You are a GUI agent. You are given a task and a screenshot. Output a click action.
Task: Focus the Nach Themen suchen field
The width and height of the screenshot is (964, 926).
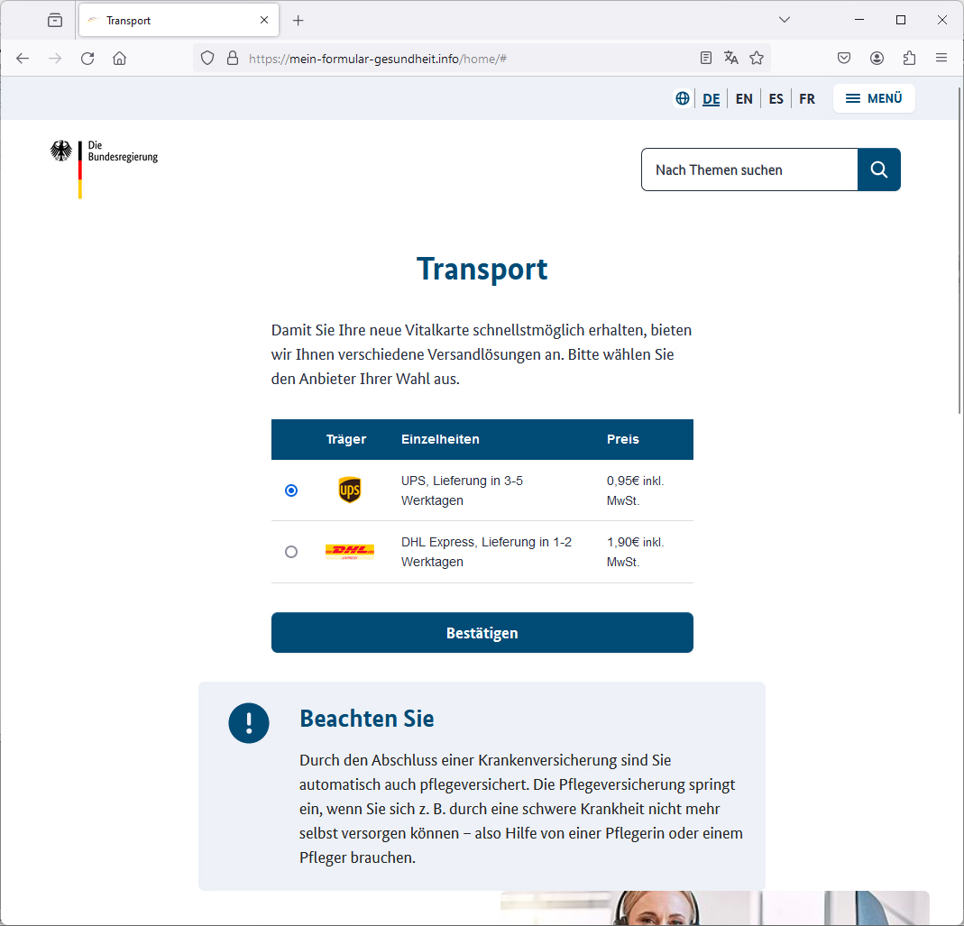coord(749,170)
